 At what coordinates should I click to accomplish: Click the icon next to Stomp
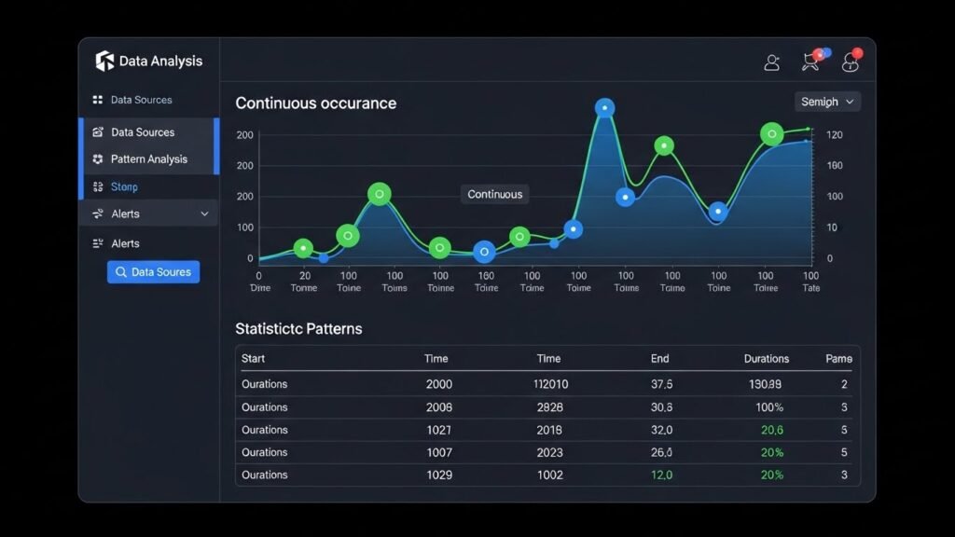(x=98, y=187)
